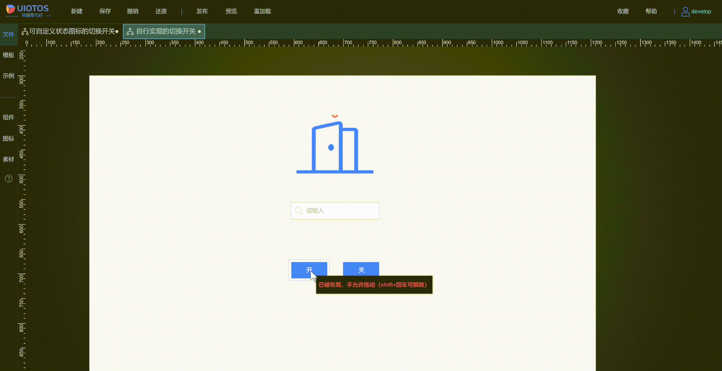The width and height of the screenshot is (722, 371).
Task: Click the 开 button on canvas
Action: click(309, 270)
